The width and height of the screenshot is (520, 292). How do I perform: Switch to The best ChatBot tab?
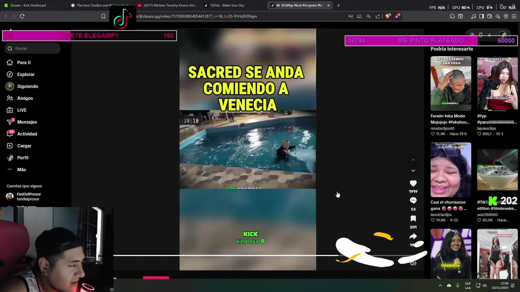pos(100,5)
